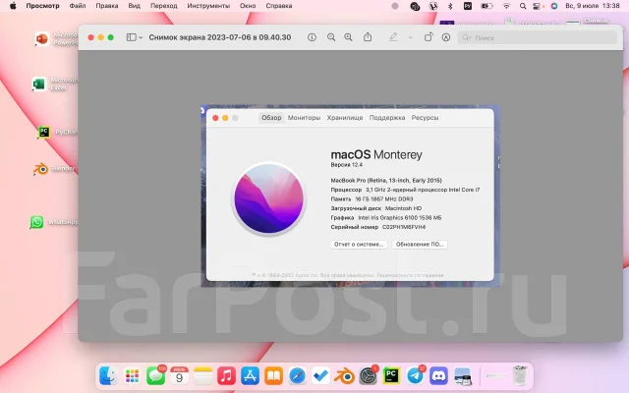Rotate the image with the rotate icon
Image resolution: width=629 pixels, height=393 pixels.
click(x=429, y=37)
